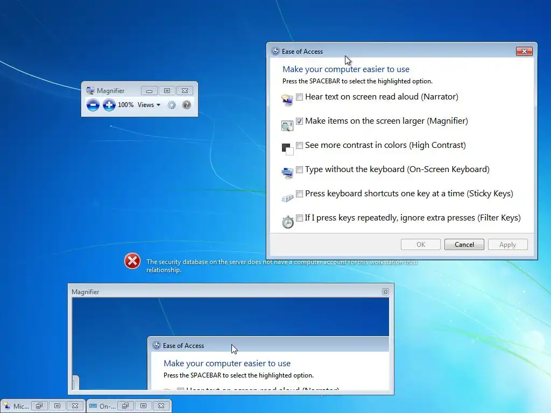Click inside the docked Magnifier view
This screenshot has height=413, width=551.
230,344
